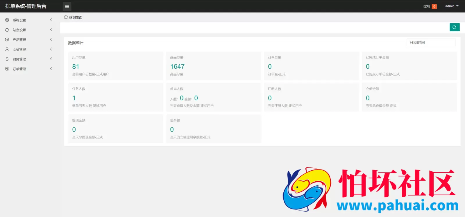Click the 充值金额 card label
Image resolution: width=465 pixels, height=217 pixels.
coord(372,89)
